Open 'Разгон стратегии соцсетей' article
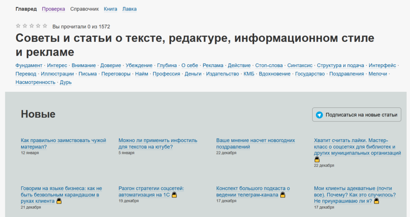 click(151, 191)
